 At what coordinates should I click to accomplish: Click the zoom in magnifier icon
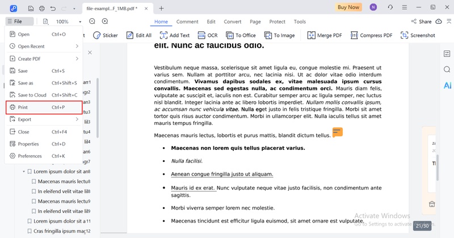point(105,22)
